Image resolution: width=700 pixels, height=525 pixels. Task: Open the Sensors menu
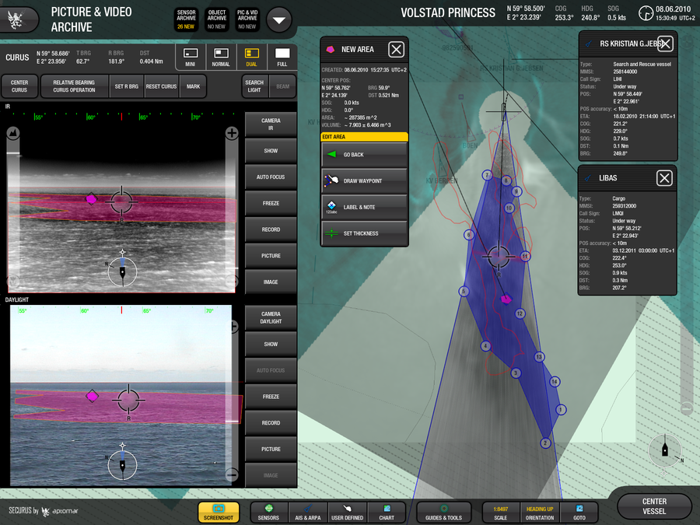(x=268, y=512)
